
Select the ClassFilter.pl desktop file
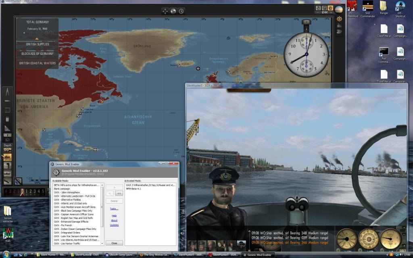pyautogui.click(x=384, y=31)
